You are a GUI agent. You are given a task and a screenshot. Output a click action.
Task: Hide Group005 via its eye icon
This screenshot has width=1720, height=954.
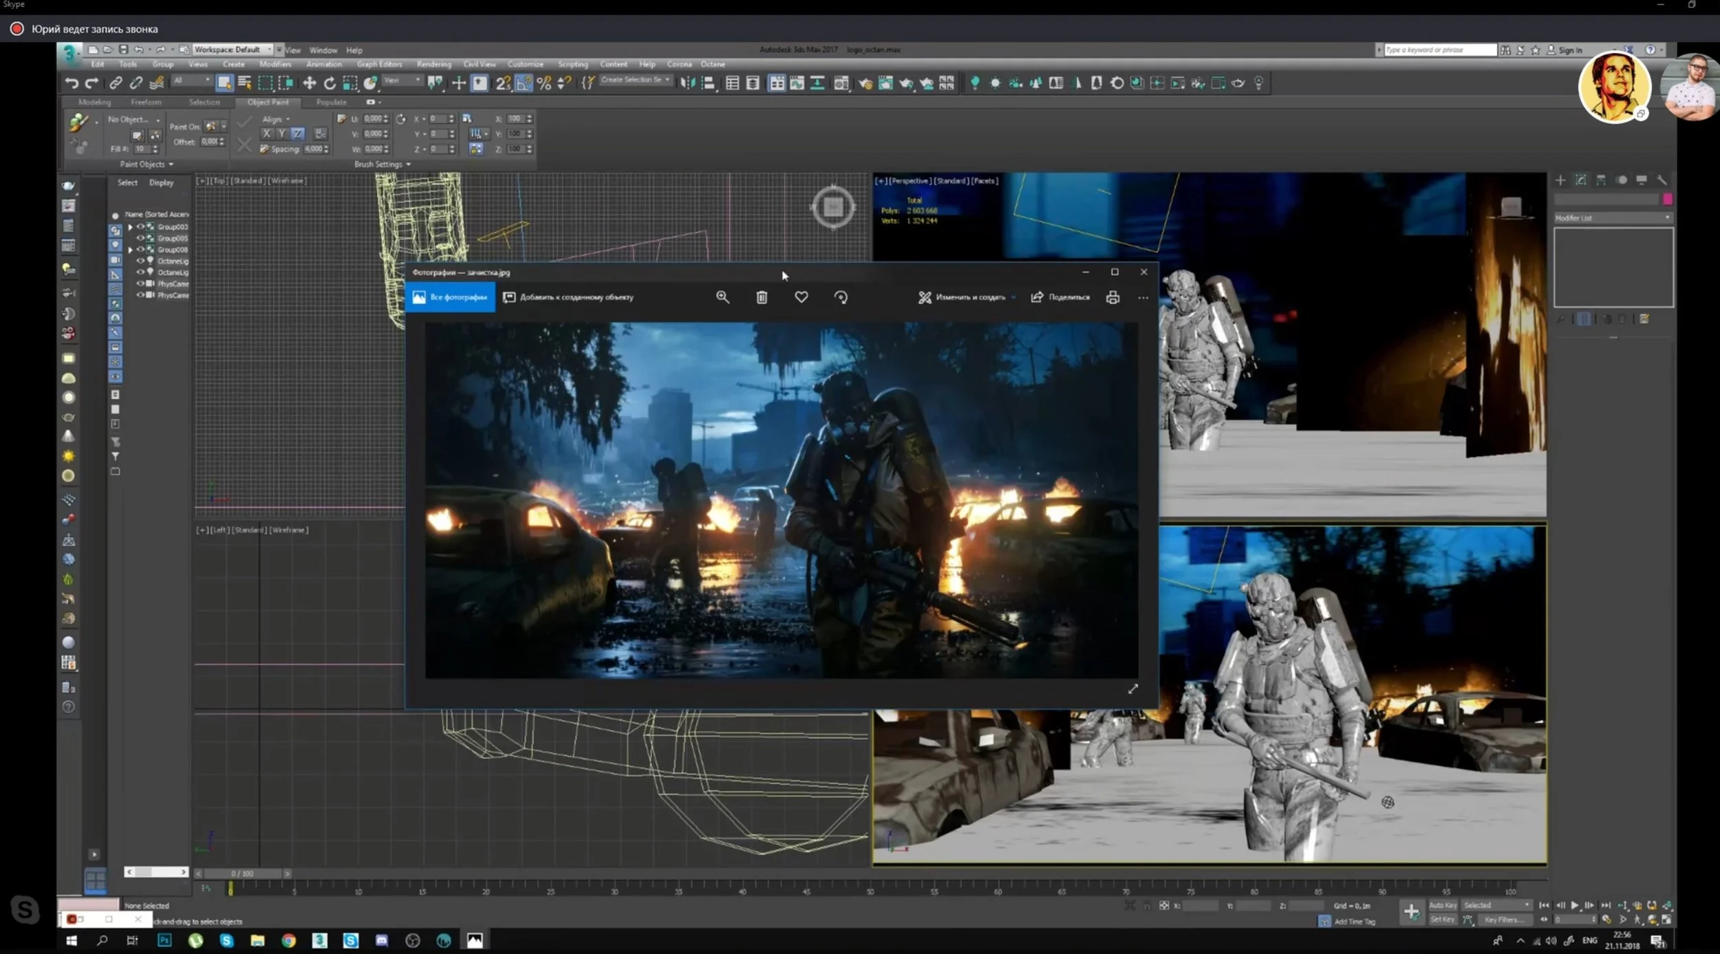click(x=140, y=238)
